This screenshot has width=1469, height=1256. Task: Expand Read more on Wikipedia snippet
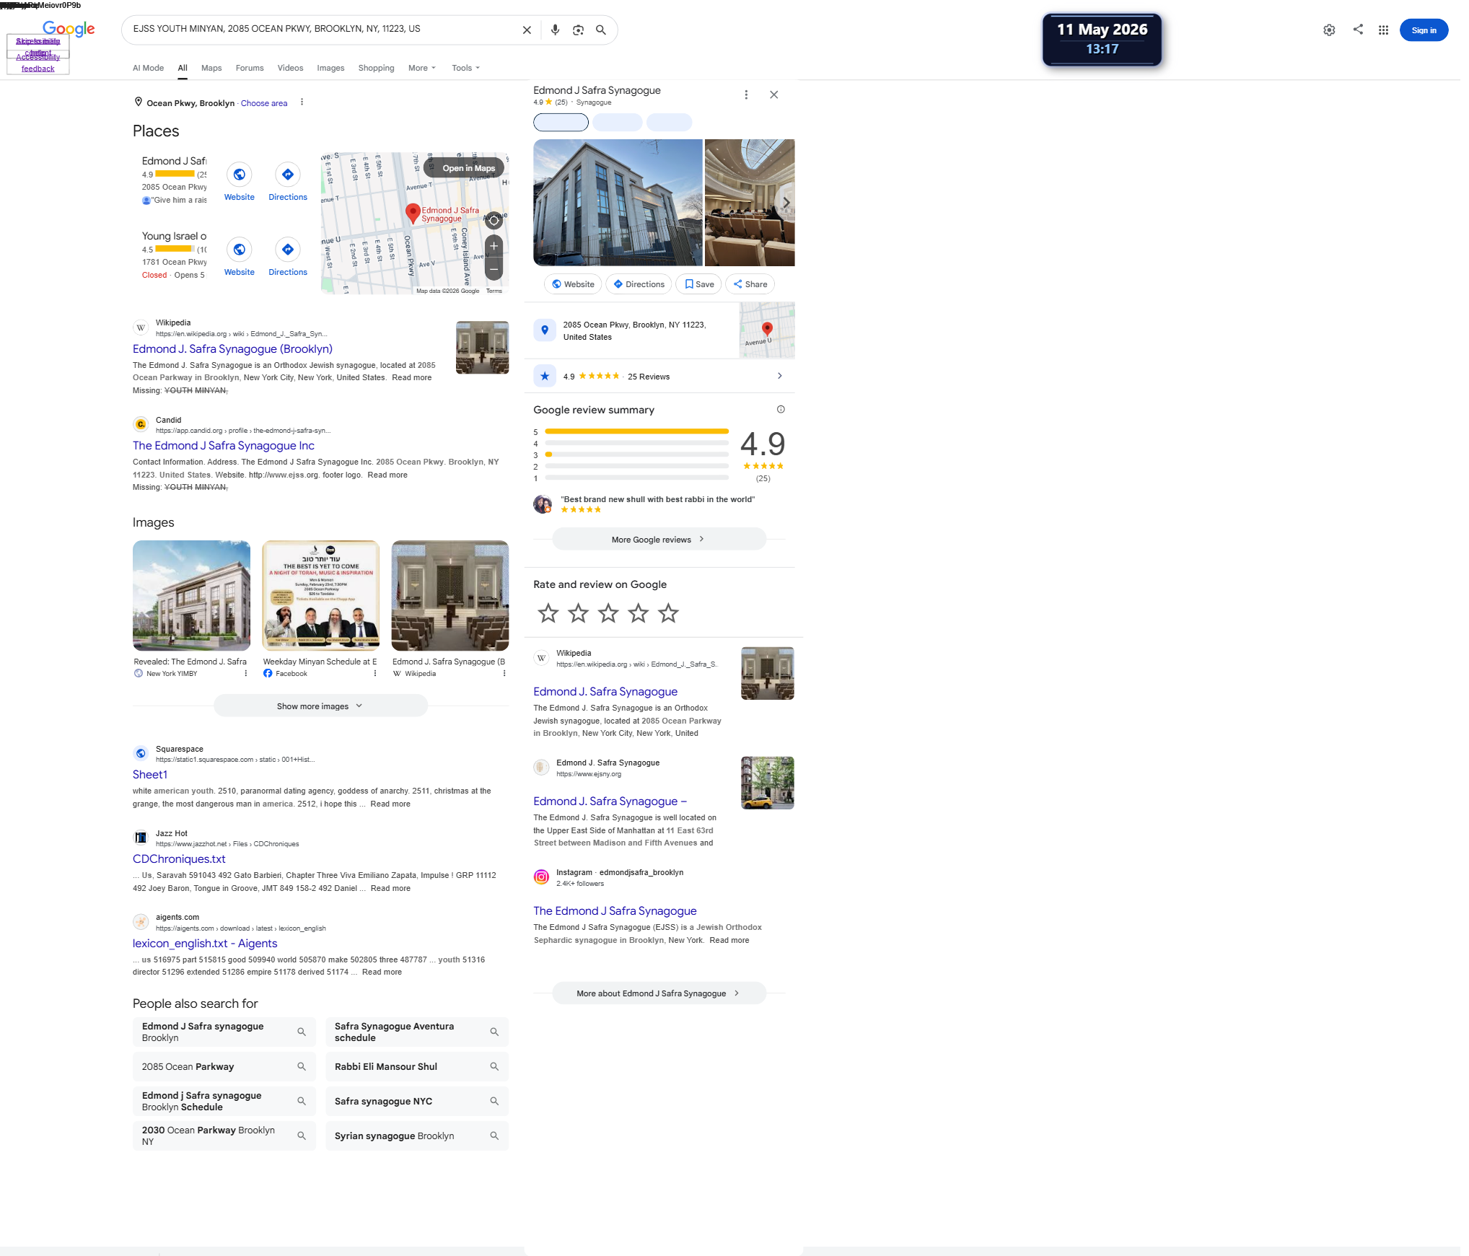point(412,377)
